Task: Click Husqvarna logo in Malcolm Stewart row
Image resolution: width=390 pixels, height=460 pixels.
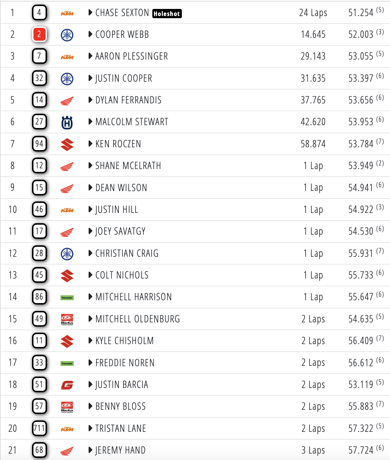Action: [x=67, y=123]
